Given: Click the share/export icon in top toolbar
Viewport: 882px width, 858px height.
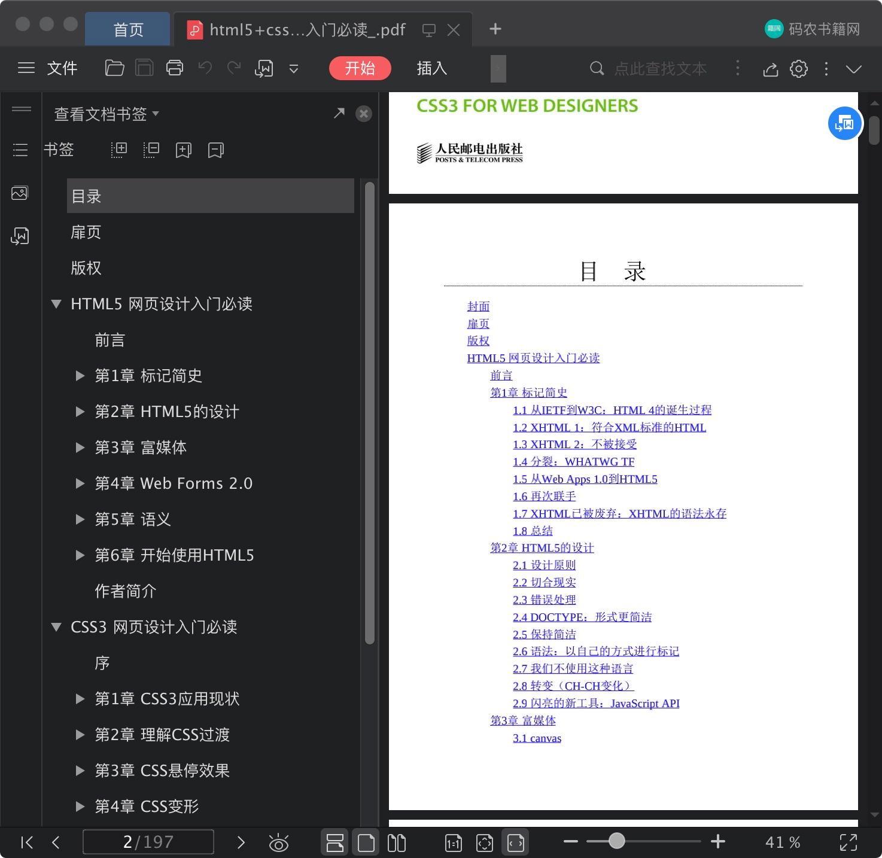Looking at the screenshot, I should point(770,69).
